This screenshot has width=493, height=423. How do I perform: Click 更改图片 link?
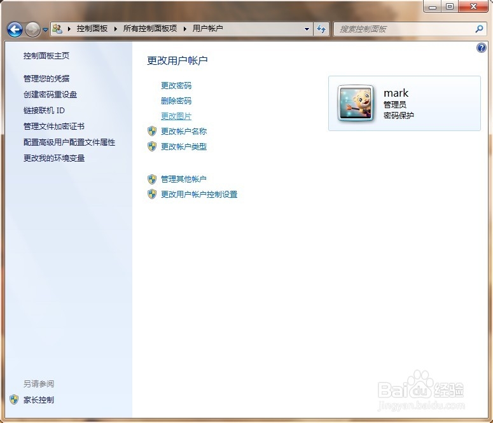click(176, 116)
